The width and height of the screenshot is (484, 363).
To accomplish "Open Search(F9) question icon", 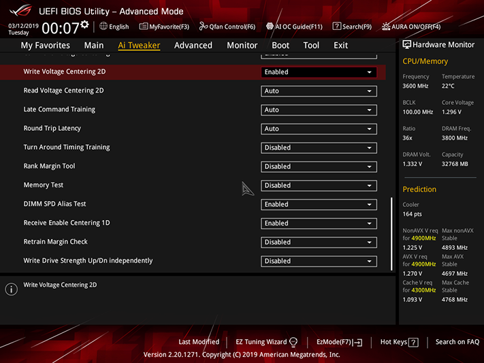I will click(337, 27).
